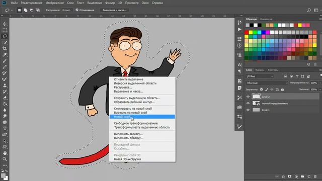Open the Paragraph panel icon

[x=239, y=71]
